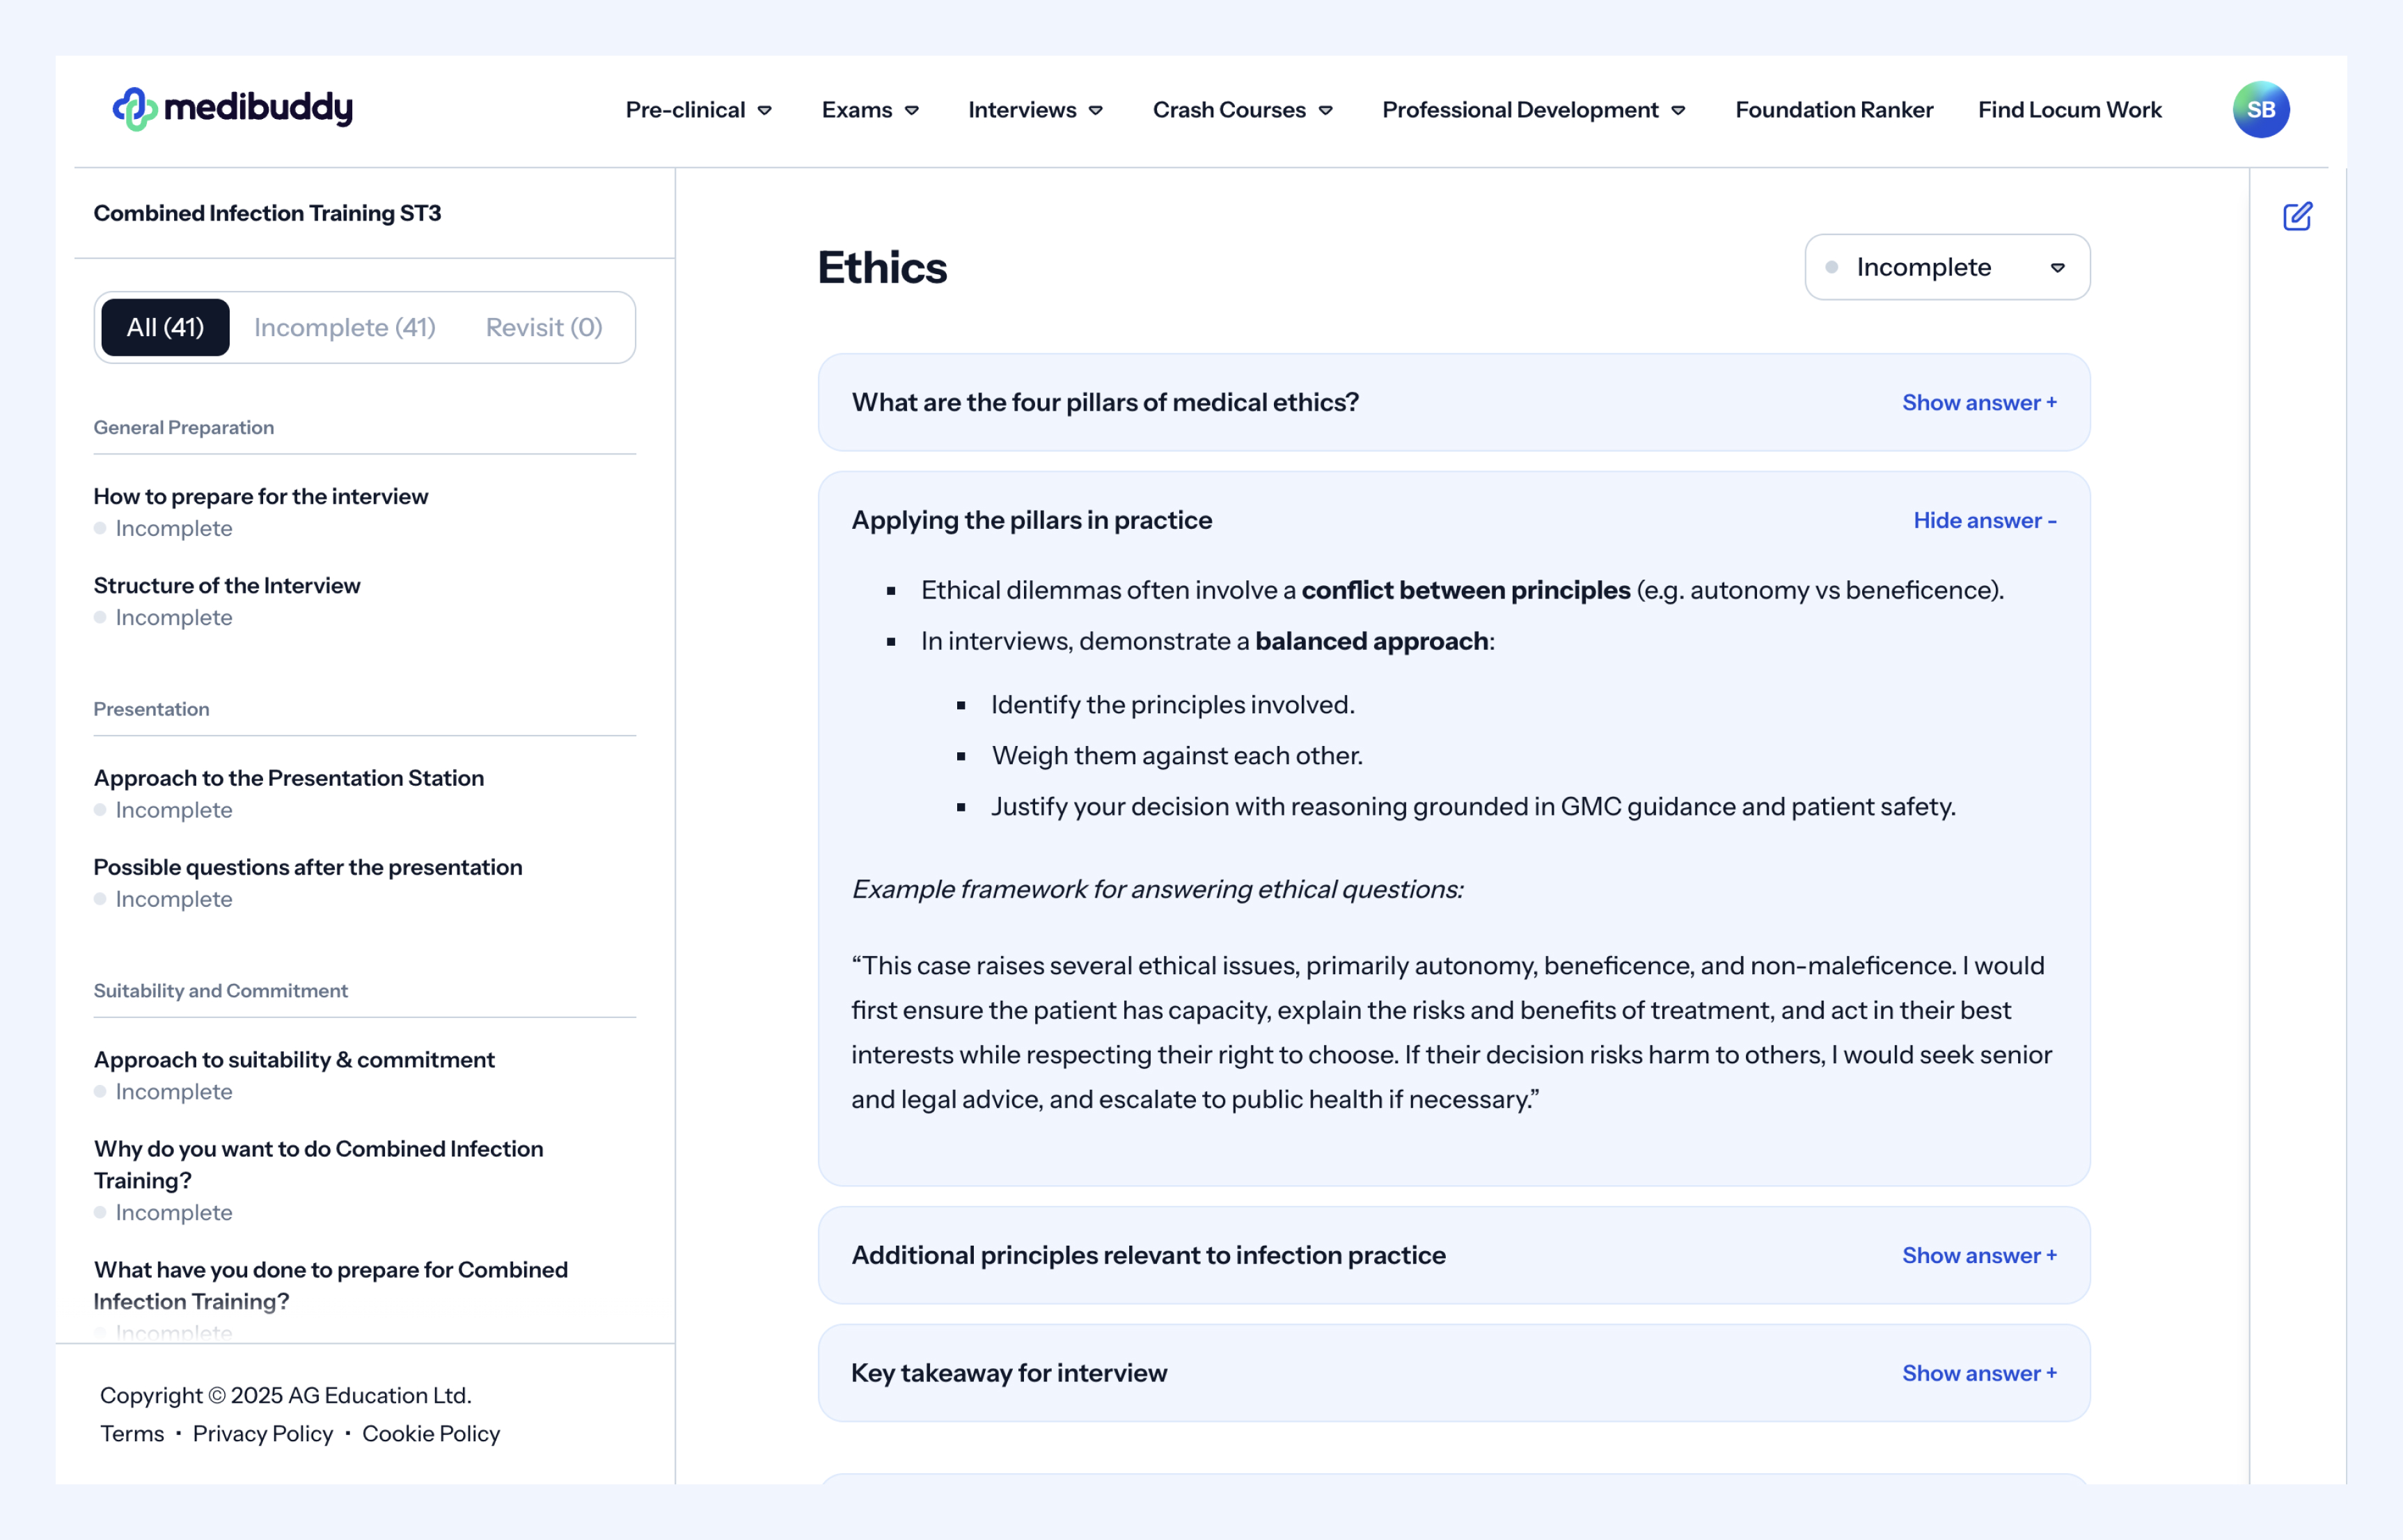Open the Privacy Policy link
Viewport: 2403px width, 1540px height.
coord(262,1434)
